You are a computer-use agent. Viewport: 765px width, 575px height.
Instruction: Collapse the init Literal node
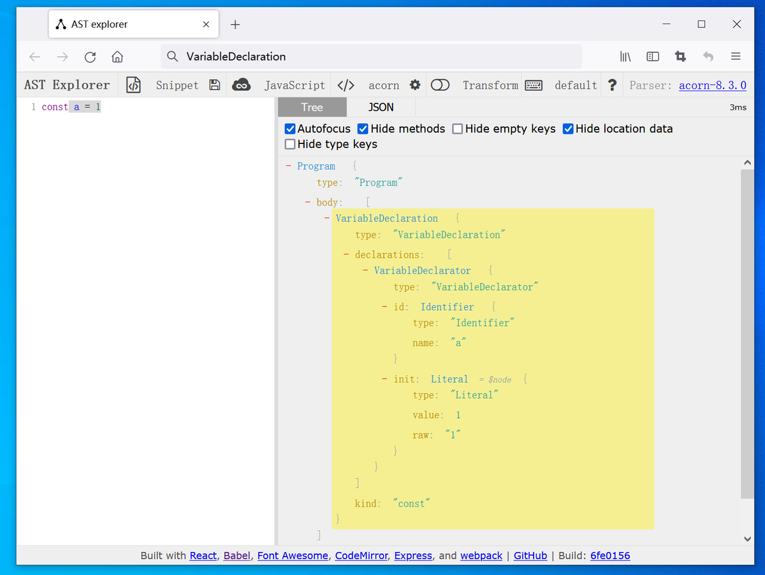[384, 379]
